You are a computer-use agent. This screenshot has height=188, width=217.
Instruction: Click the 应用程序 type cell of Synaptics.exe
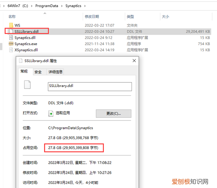pos(134,44)
